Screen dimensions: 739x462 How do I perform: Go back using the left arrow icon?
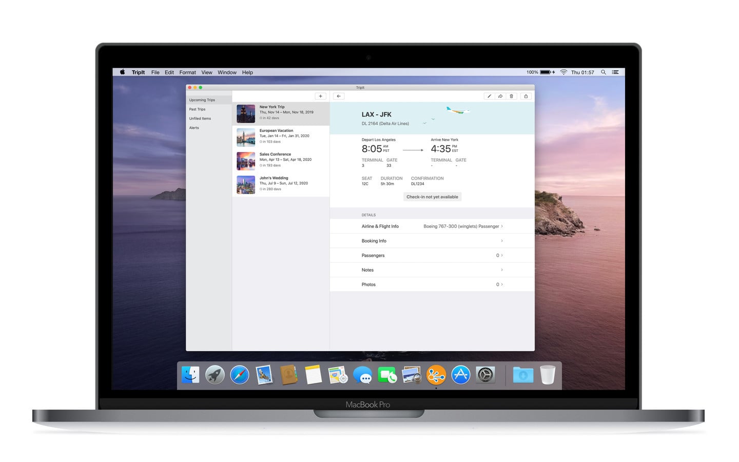click(338, 96)
